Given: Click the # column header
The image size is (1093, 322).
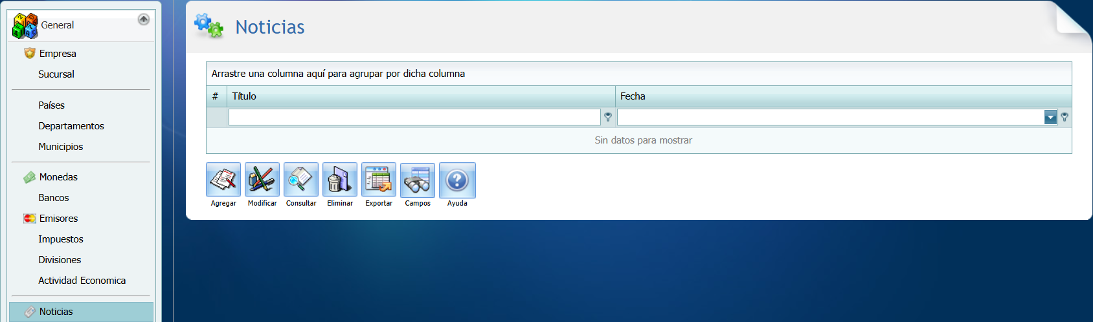Looking at the screenshot, I should 216,96.
